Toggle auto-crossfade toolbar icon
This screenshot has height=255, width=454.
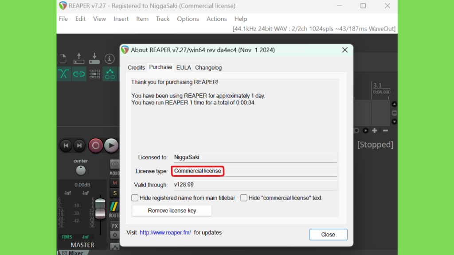(64, 74)
